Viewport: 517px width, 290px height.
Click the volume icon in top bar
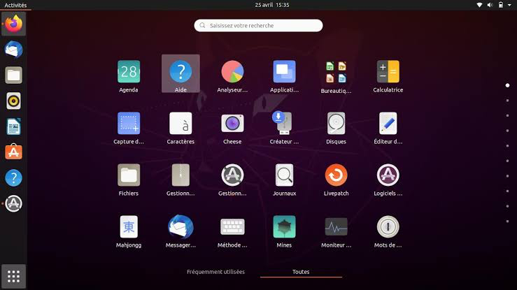pos(490,5)
